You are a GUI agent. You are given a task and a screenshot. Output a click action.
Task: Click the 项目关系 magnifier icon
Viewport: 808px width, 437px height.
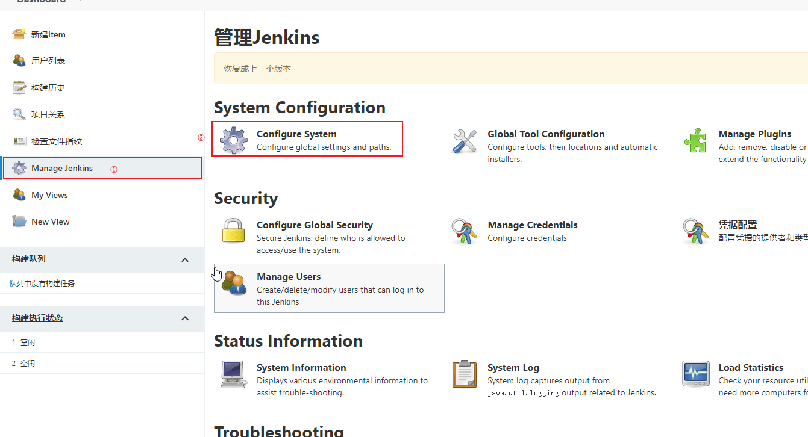point(19,114)
